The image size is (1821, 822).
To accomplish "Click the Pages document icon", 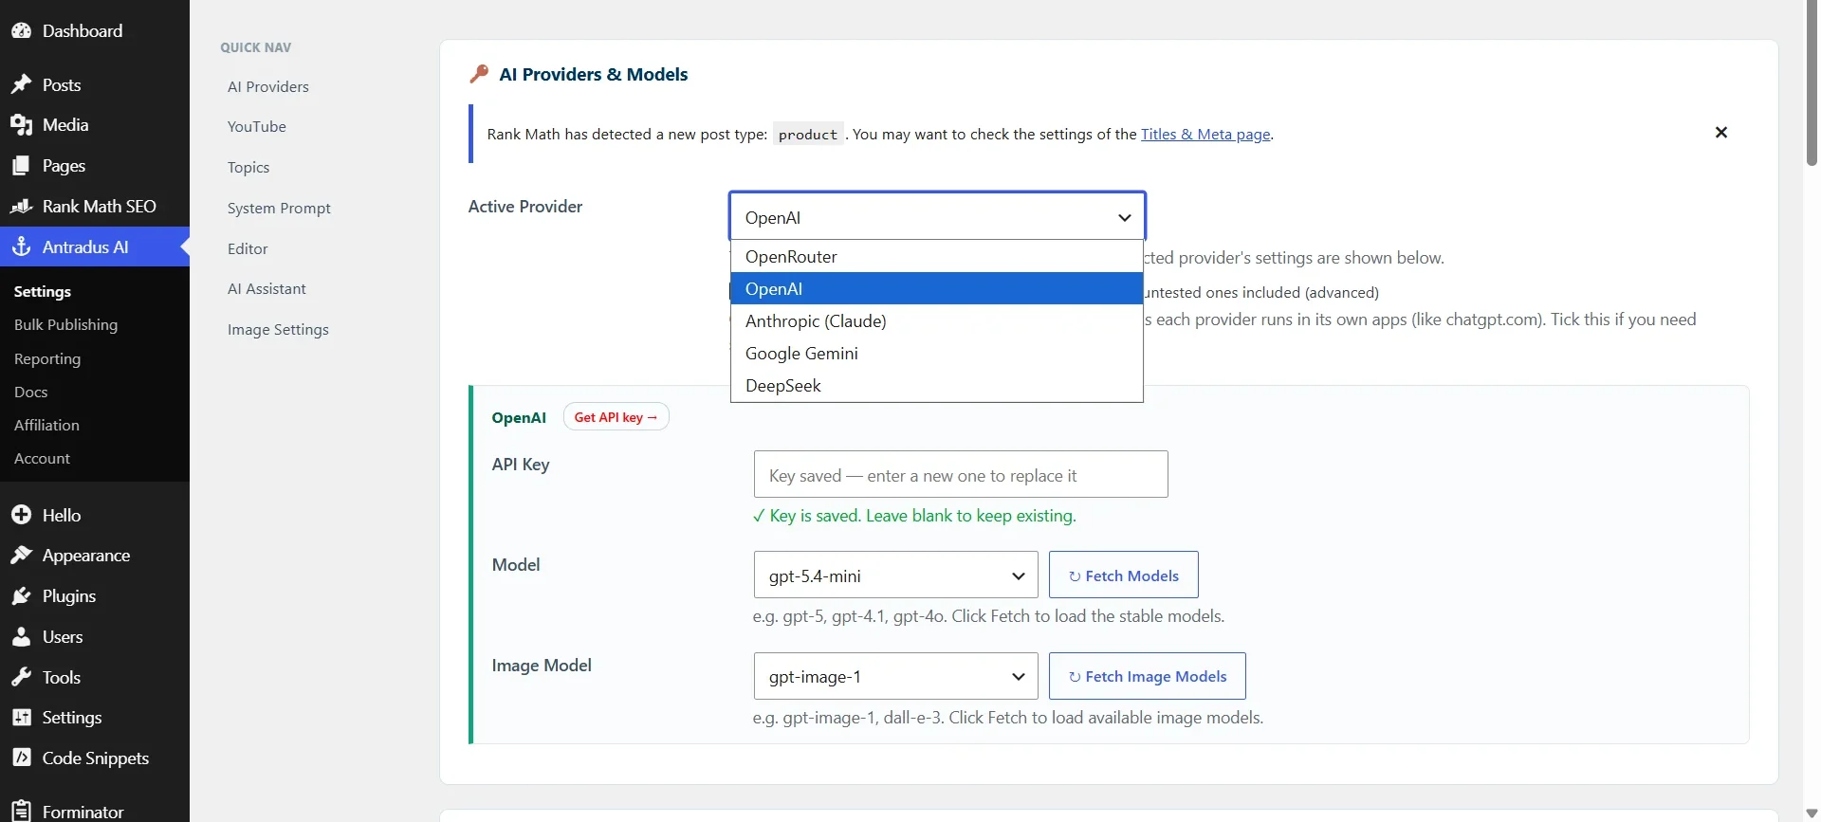I will pos(21,166).
